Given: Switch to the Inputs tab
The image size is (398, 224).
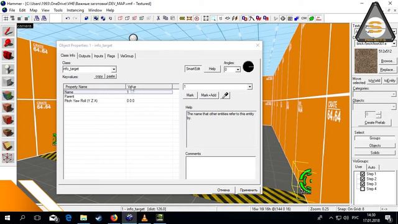Looking at the screenshot, I should click(x=98, y=56).
